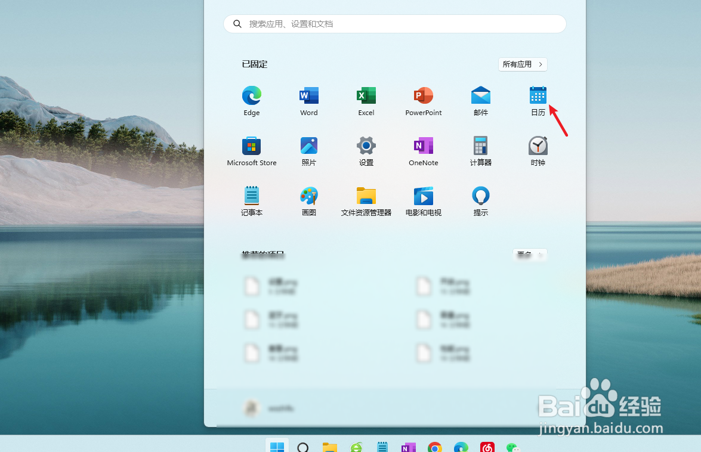Focus the 搜索应用、设置和文档 search box
This screenshot has height=452, width=701.
click(395, 24)
